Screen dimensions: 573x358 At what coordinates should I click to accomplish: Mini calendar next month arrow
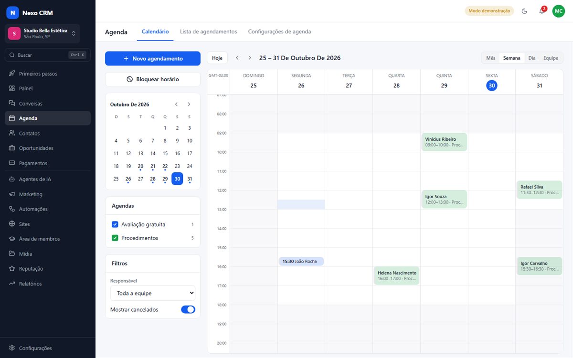189,104
